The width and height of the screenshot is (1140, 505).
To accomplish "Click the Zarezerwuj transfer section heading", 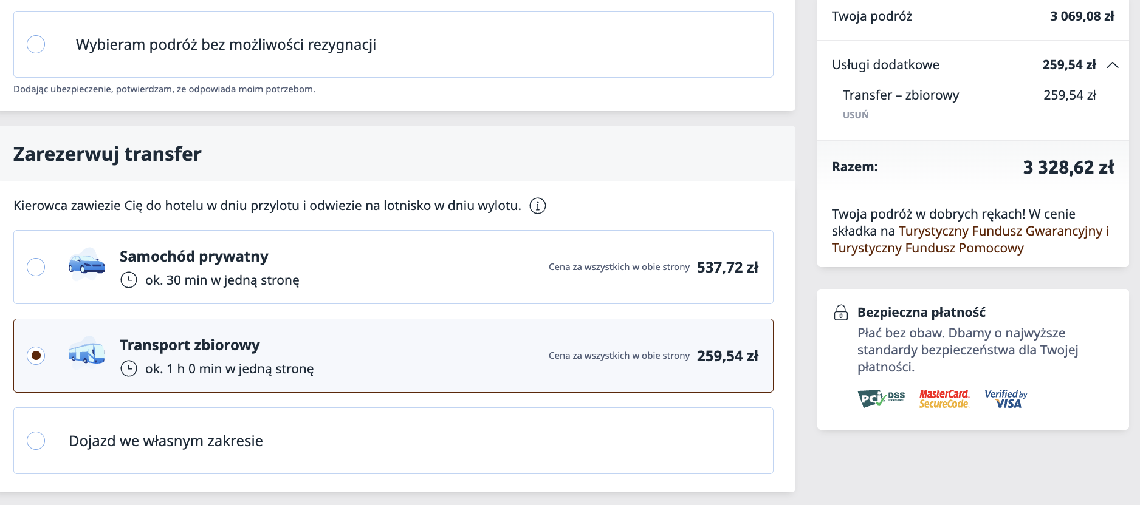I will [108, 154].
